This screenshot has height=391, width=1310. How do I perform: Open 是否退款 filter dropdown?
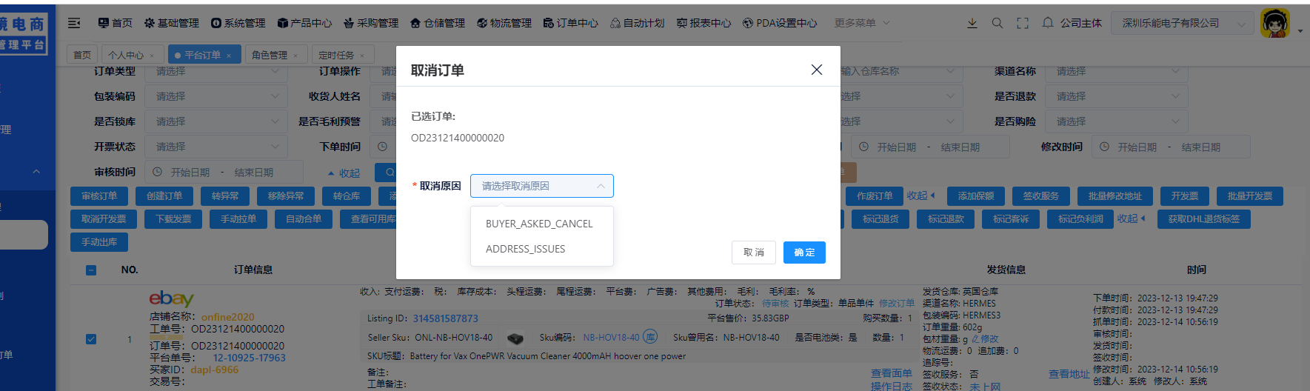pyautogui.click(x=1116, y=96)
